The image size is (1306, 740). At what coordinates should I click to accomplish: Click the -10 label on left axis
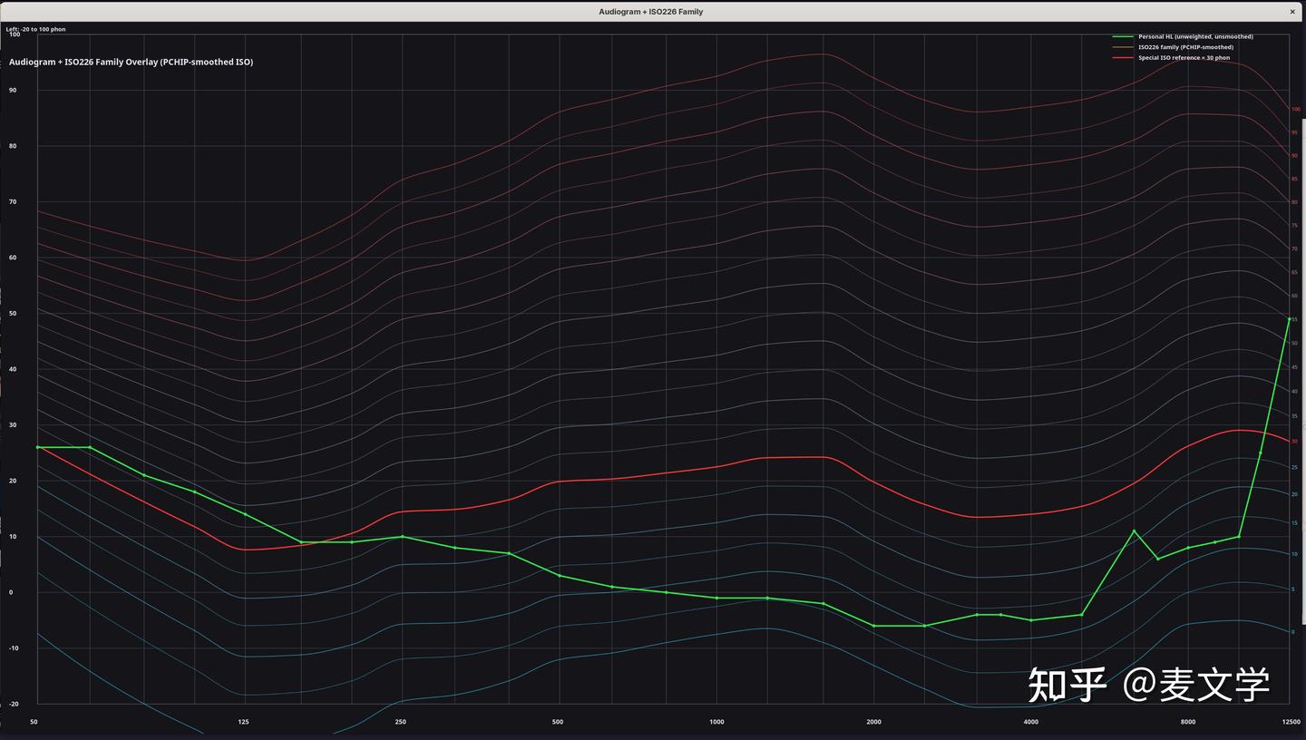click(x=13, y=648)
